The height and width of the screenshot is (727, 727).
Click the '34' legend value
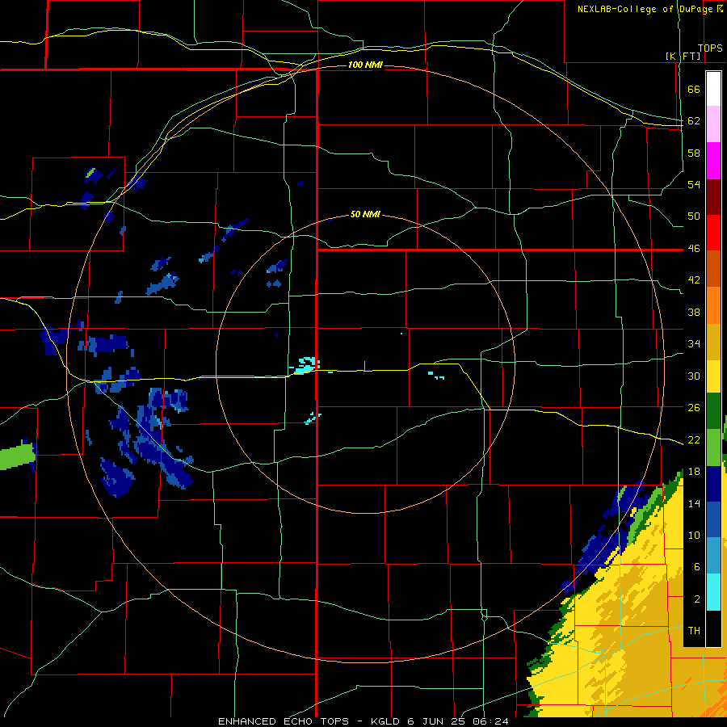point(694,343)
